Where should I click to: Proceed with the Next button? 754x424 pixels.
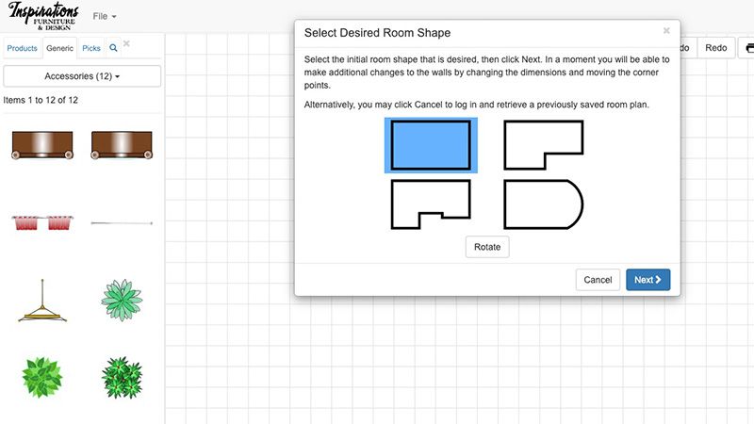(x=647, y=280)
